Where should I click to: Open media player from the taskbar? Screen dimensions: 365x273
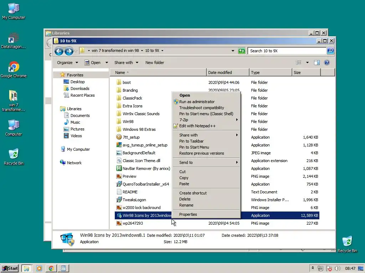click(x=39, y=268)
